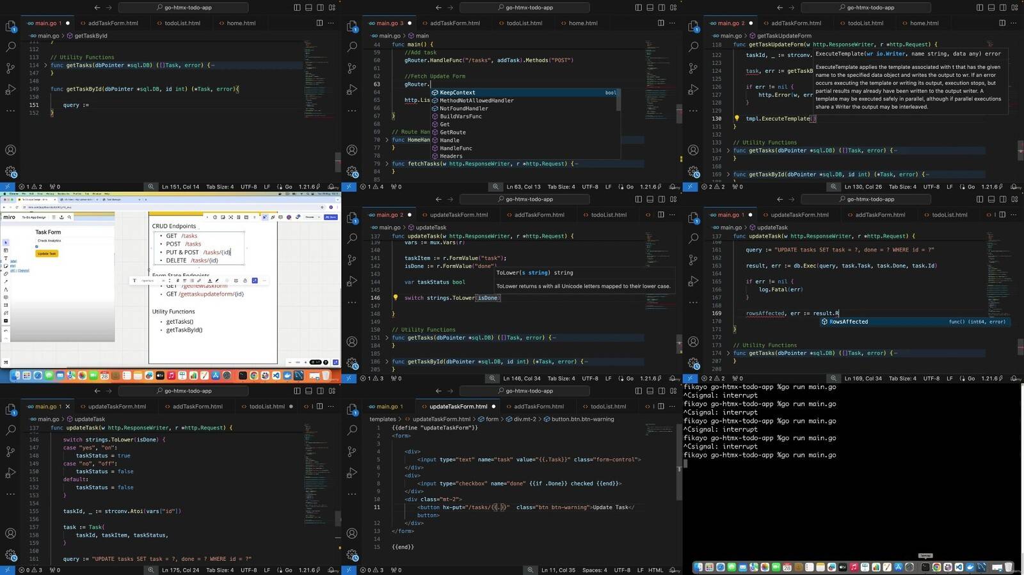Click zoom magnifier status icon in Ln 146 window
This screenshot has width=1024, height=575.
492,378
